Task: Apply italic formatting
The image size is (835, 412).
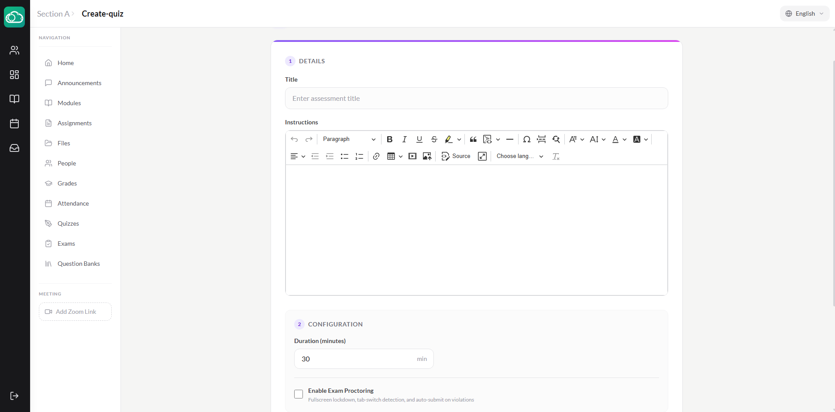Action: coord(405,139)
